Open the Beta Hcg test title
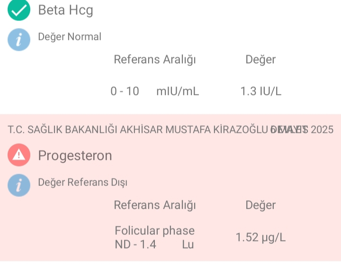The height and width of the screenshot is (267, 341). (66, 10)
